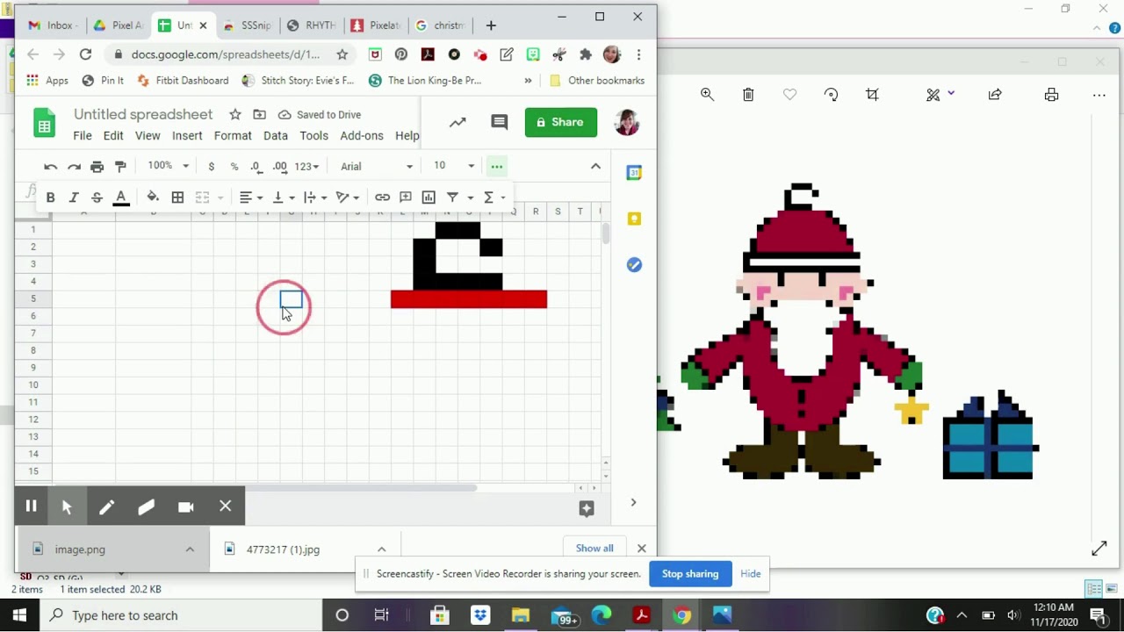
Task: Toggle the More toolbar options button
Action: tap(497, 166)
